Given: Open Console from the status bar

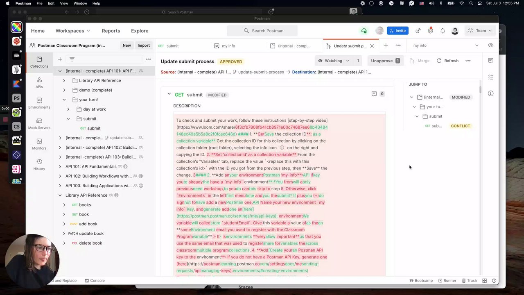Looking at the screenshot, I should pyautogui.click(x=95, y=281).
